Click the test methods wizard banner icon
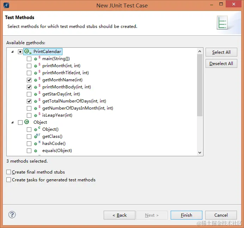The width and height of the screenshot is (244, 228). tap(222, 23)
